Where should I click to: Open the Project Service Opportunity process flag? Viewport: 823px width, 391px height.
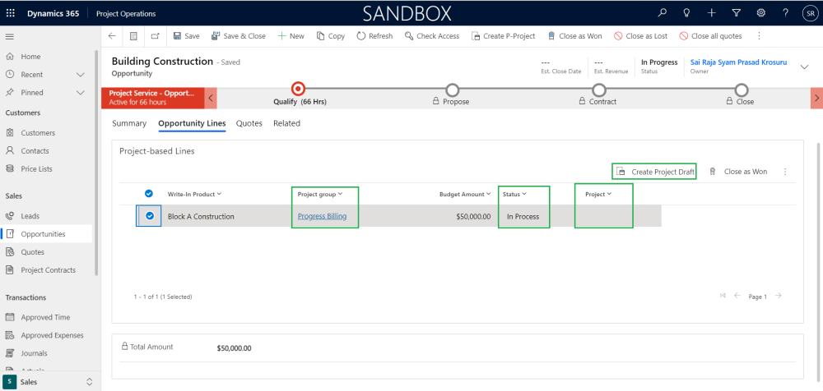153,98
